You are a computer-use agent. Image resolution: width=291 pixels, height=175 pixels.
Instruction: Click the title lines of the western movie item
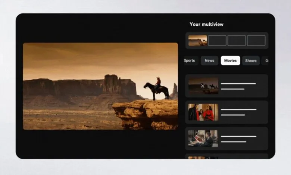pos(238,86)
